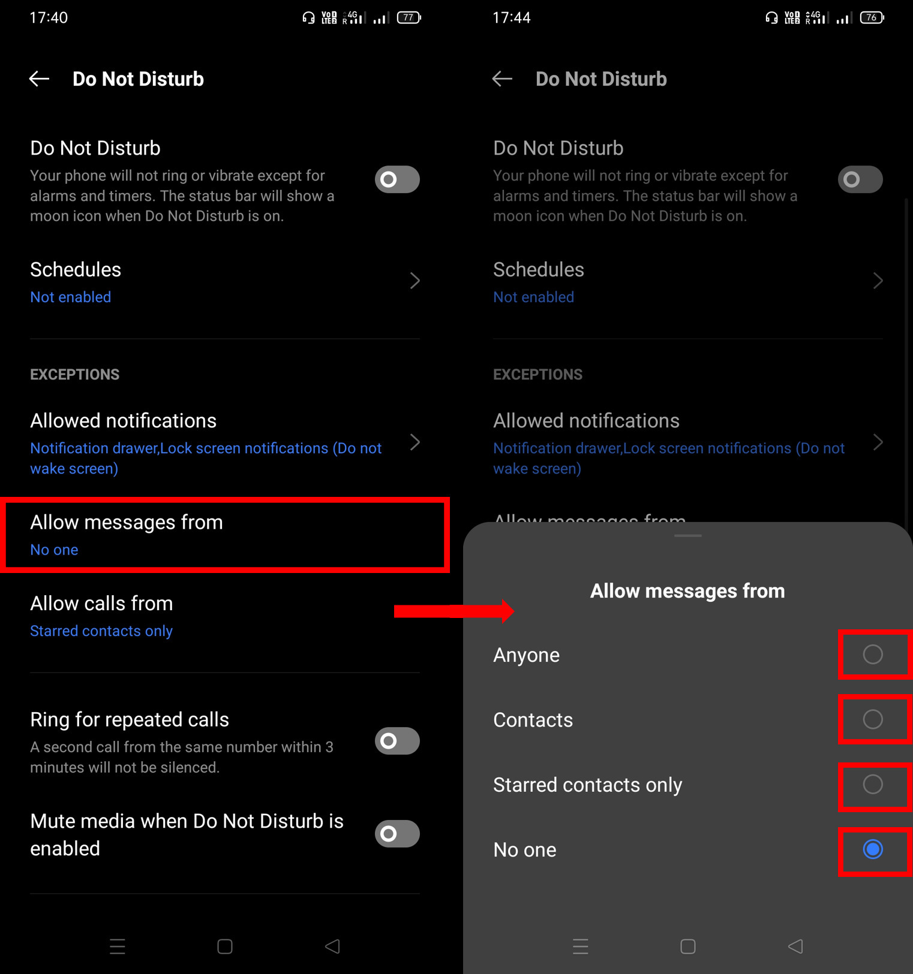Tap the recent apps nav icon in right screen
This screenshot has height=974, width=913.
[x=581, y=946]
